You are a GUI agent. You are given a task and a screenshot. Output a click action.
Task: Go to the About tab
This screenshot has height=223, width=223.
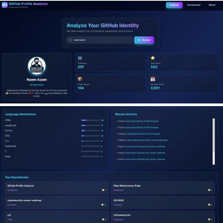point(212,5)
